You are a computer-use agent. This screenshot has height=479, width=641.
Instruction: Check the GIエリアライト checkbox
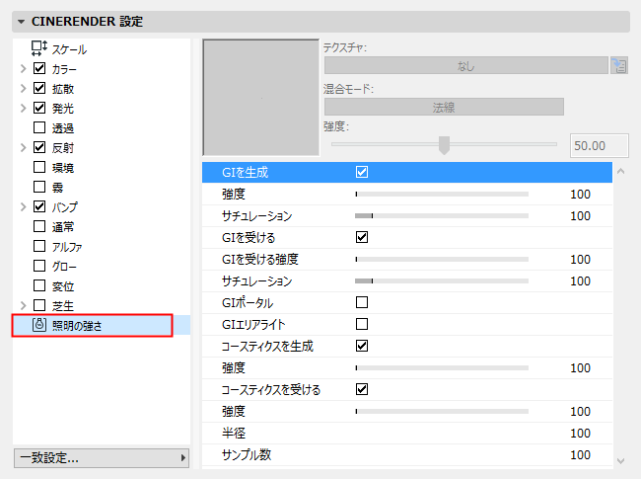(x=362, y=324)
